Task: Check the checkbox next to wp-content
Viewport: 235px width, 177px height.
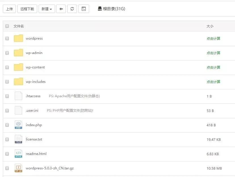Action: 7,67
